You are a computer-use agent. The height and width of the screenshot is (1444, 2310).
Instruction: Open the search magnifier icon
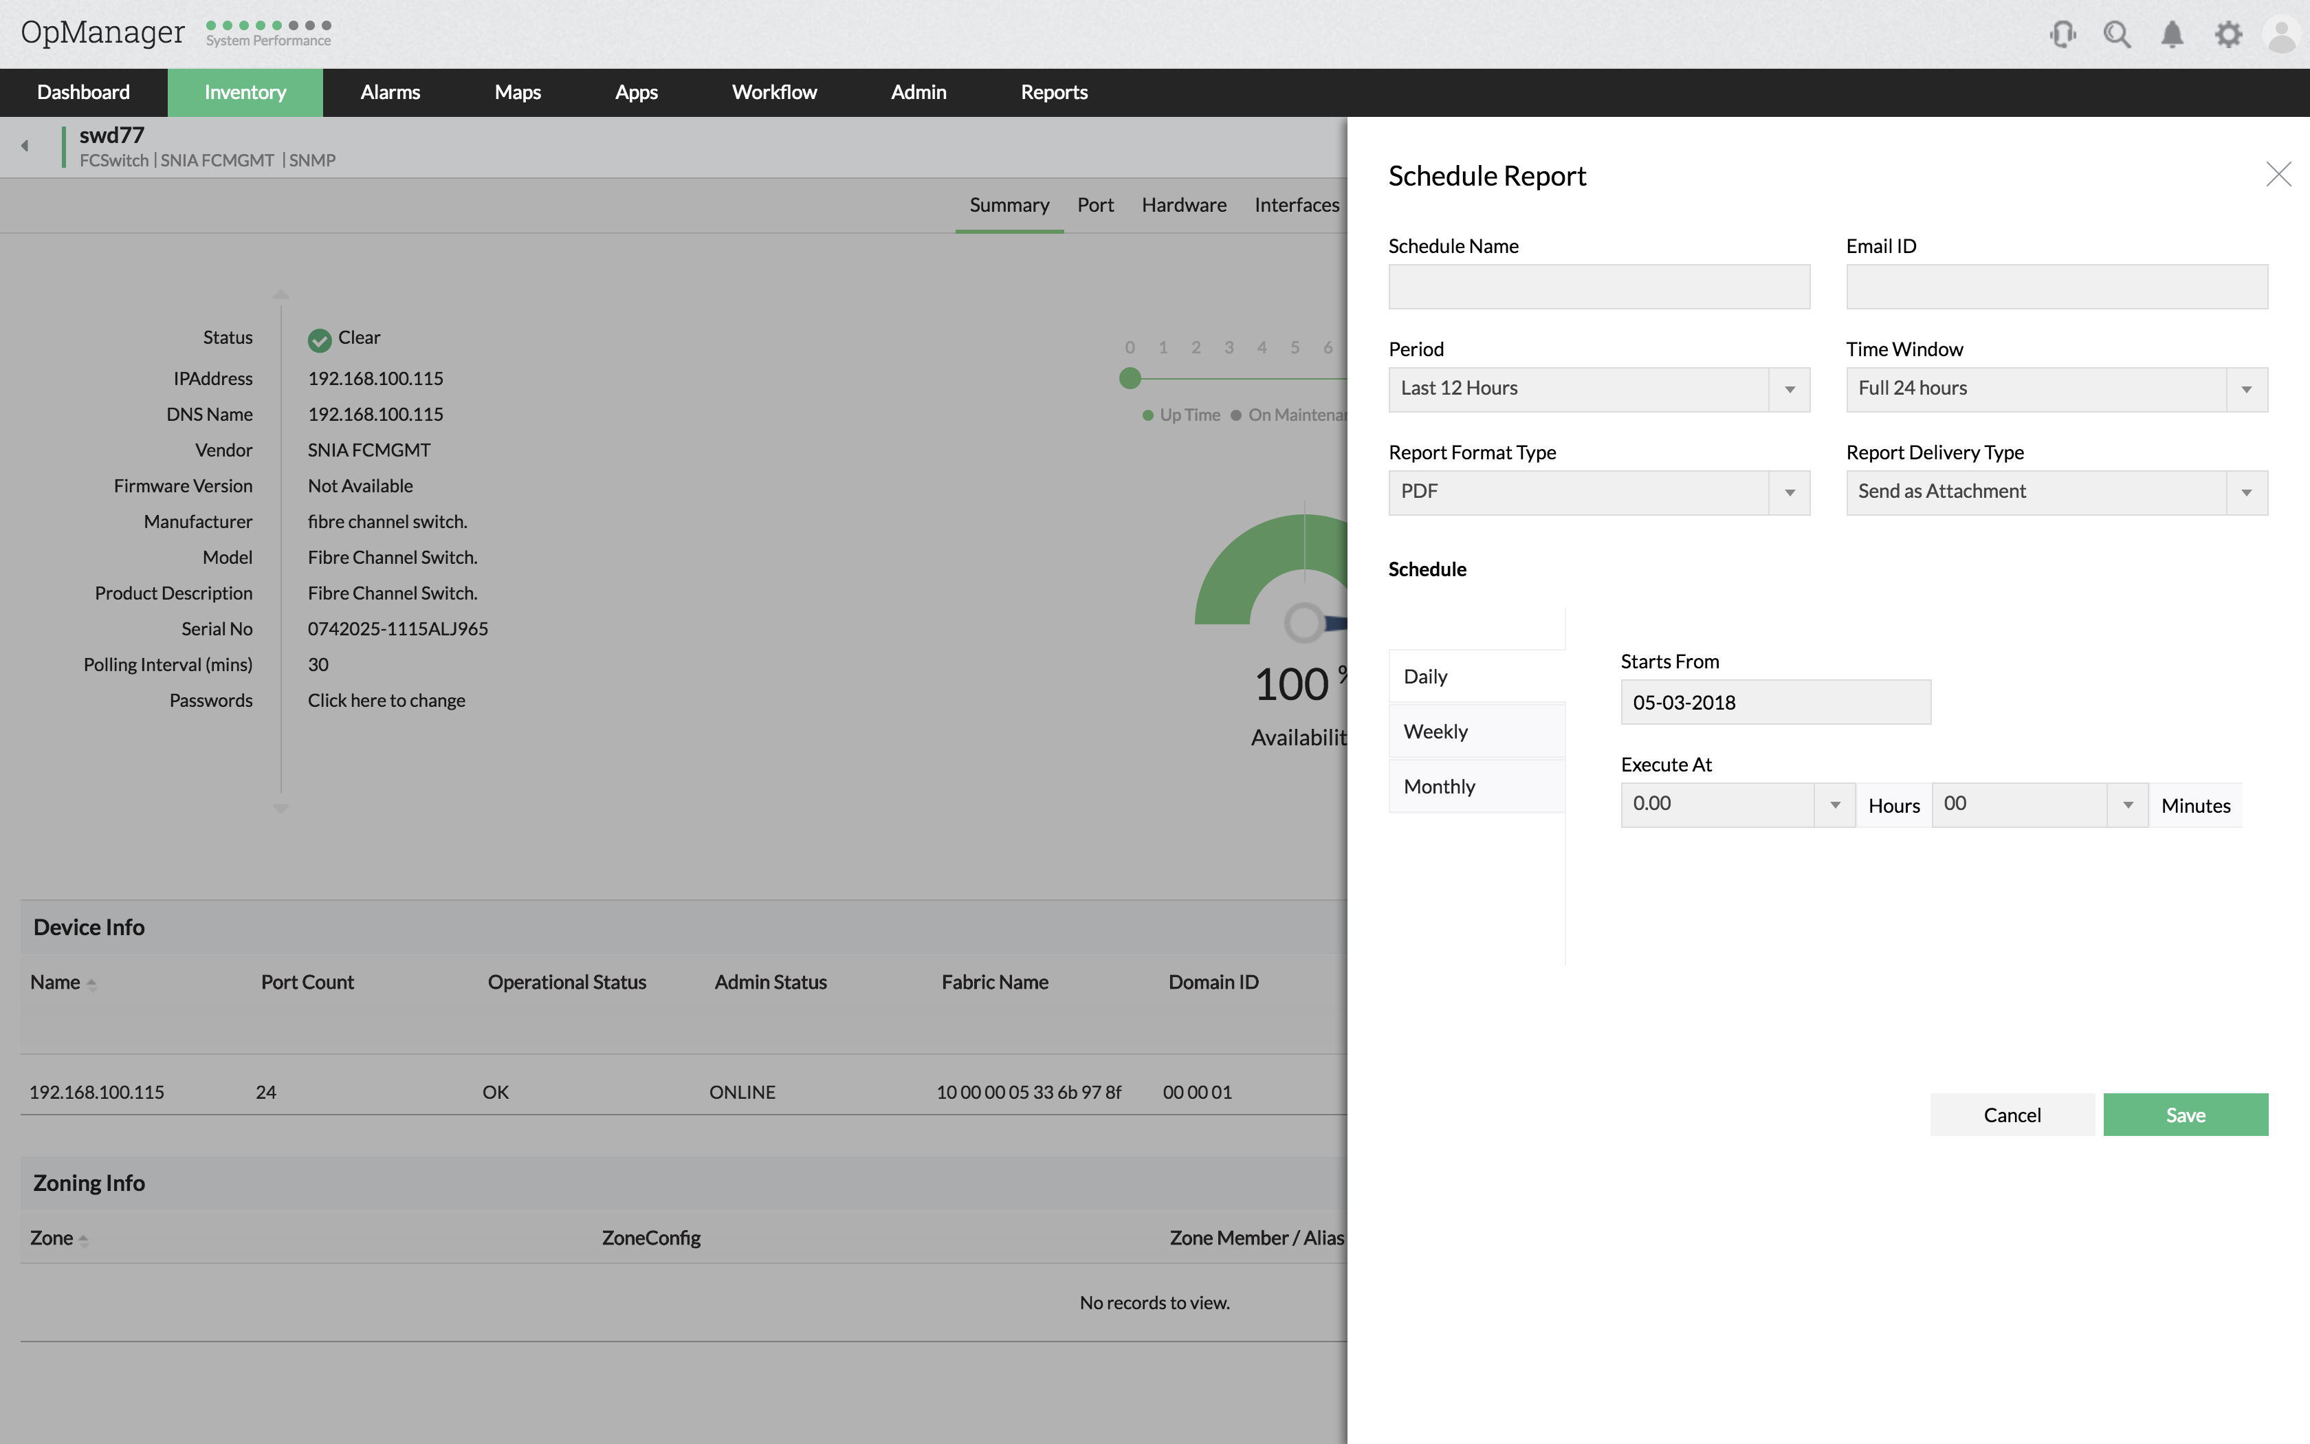coord(2117,35)
